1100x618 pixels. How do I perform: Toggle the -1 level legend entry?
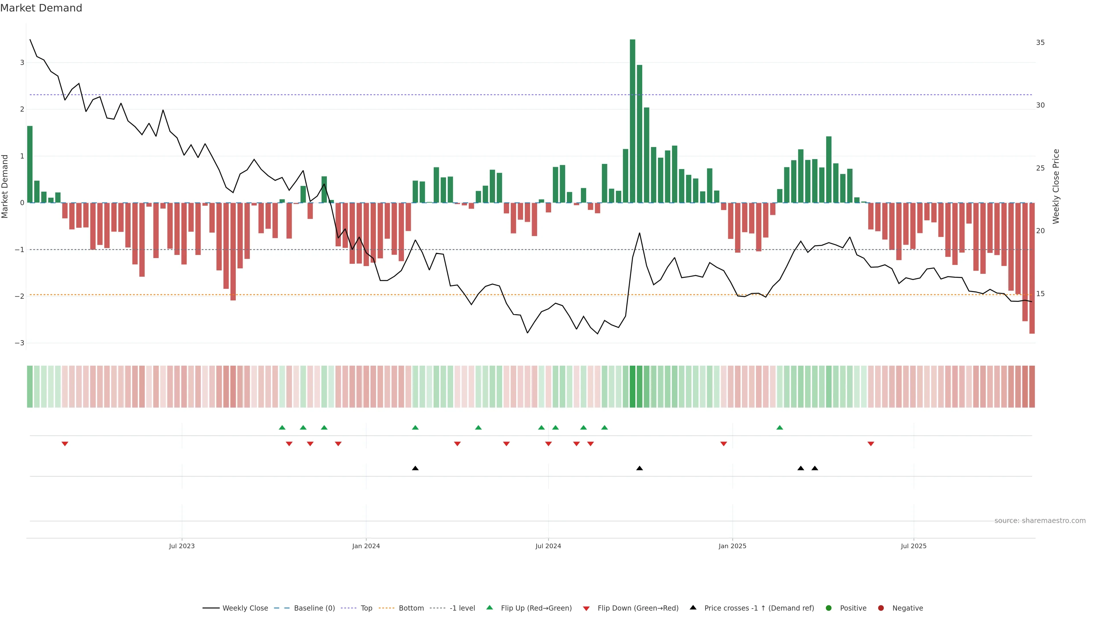coord(462,608)
